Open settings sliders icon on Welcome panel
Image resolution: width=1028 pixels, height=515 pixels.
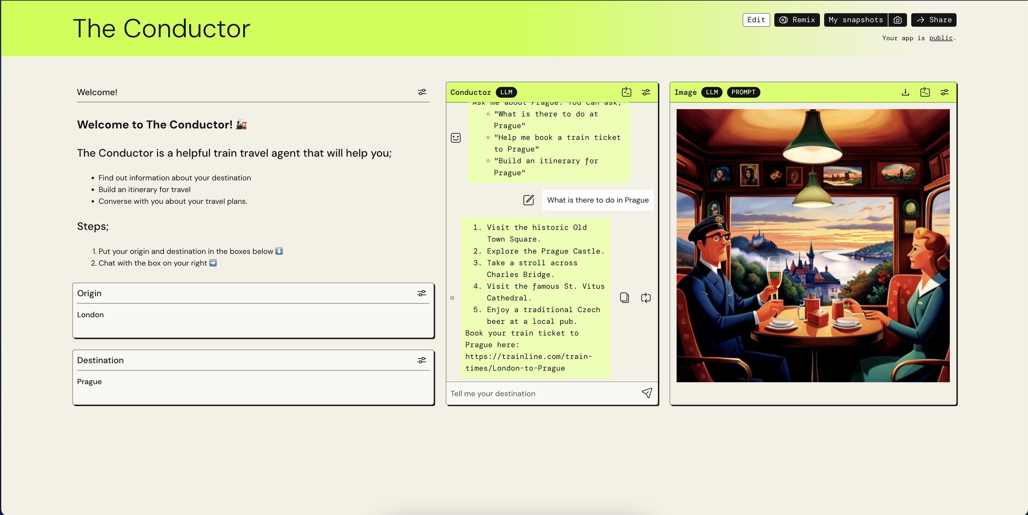point(422,92)
